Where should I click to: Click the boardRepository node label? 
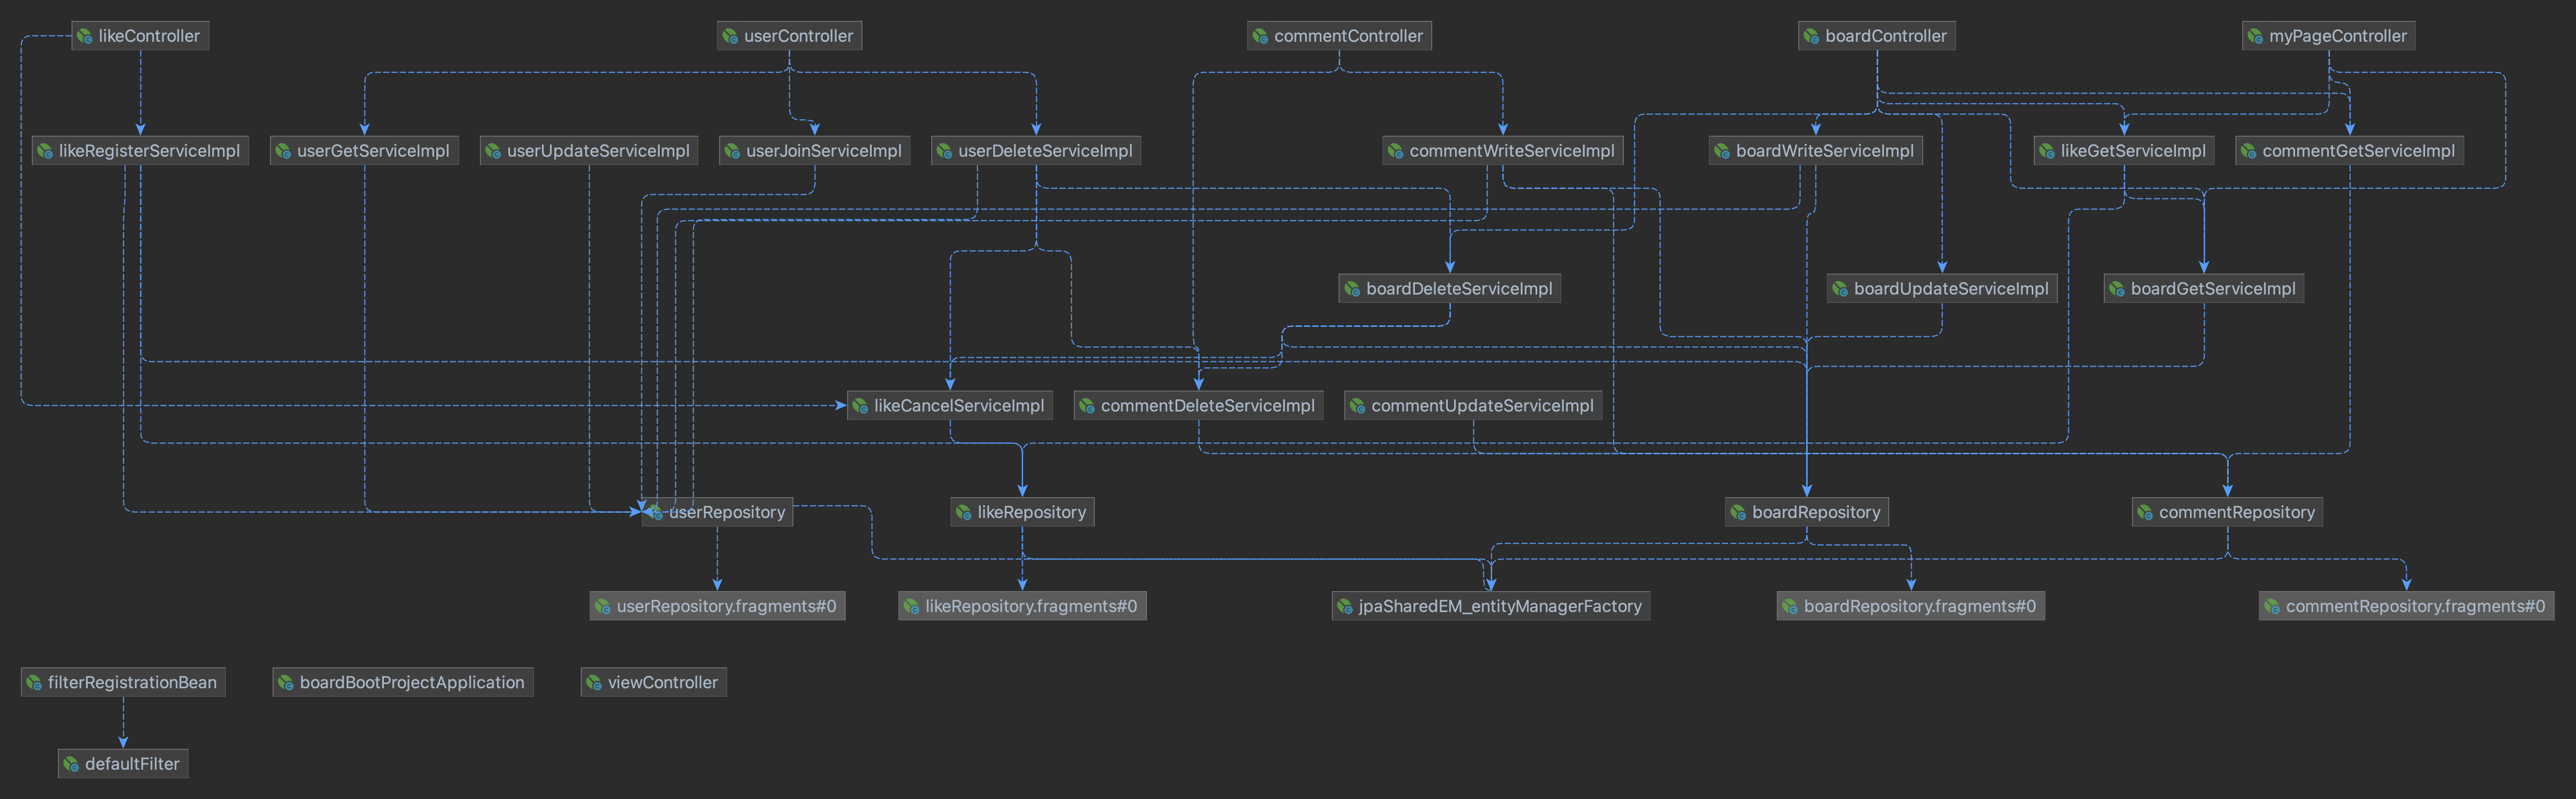pyautogui.click(x=1806, y=511)
